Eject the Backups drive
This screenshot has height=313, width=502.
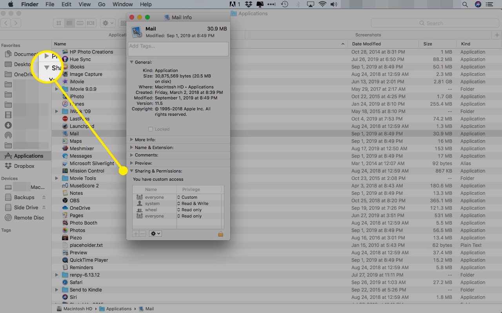coord(44,197)
